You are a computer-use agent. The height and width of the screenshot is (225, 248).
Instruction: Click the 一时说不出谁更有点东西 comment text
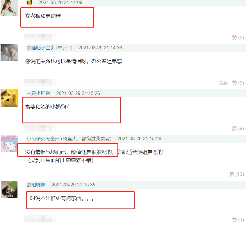point(60,198)
